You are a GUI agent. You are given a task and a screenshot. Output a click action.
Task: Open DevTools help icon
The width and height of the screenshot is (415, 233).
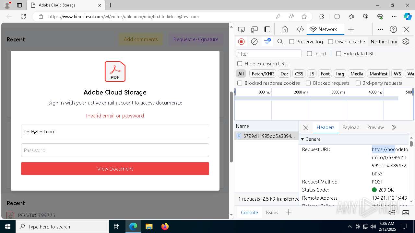[x=393, y=29]
